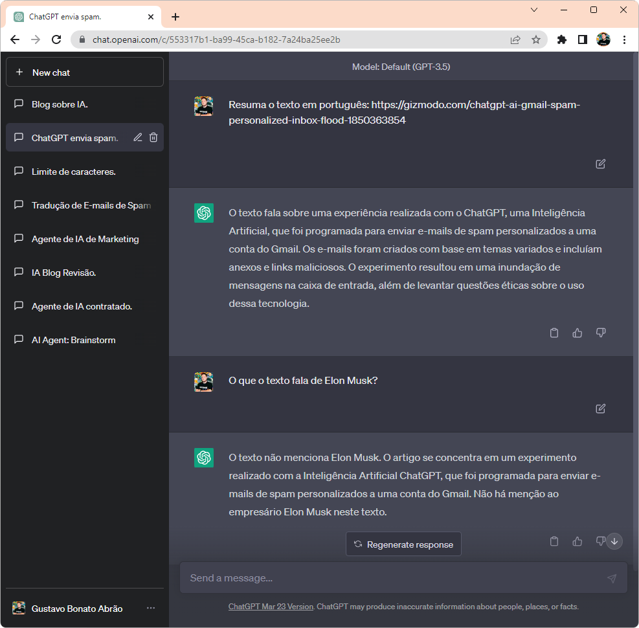This screenshot has height=628, width=639.
Task: Open 'Agente de IA contratado.' chat
Action: point(85,306)
